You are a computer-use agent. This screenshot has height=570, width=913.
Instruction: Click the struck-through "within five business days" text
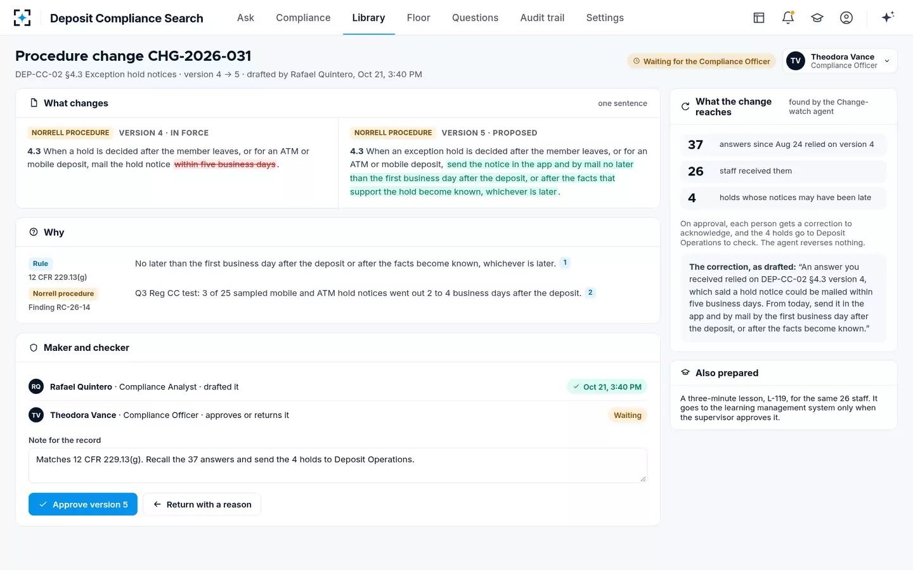pyautogui.click(x=225, y=164)
